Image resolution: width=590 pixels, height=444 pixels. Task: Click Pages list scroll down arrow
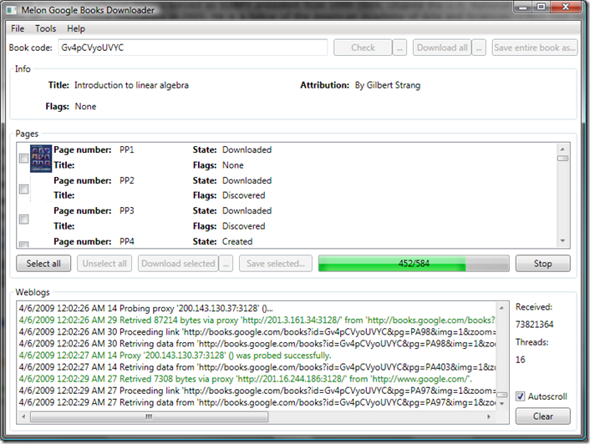click(x=562, y=241)
